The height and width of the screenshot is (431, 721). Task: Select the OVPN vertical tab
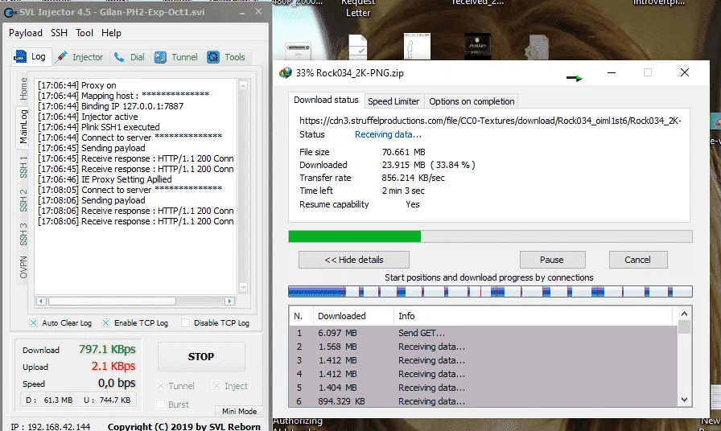pos(23,267)
